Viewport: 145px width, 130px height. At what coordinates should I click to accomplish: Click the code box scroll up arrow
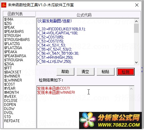136,21
